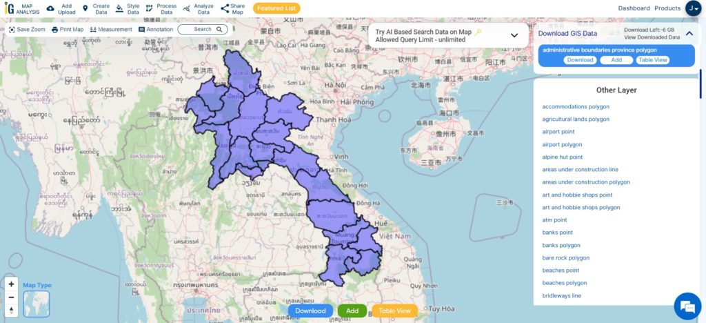Open the chat support bubble icon
Image resolution: width=706 pixels, height=323 pixels.
[687, 306]
